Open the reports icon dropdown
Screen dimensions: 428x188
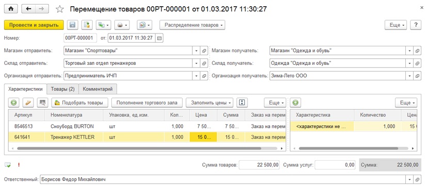[x=144, y=25]
